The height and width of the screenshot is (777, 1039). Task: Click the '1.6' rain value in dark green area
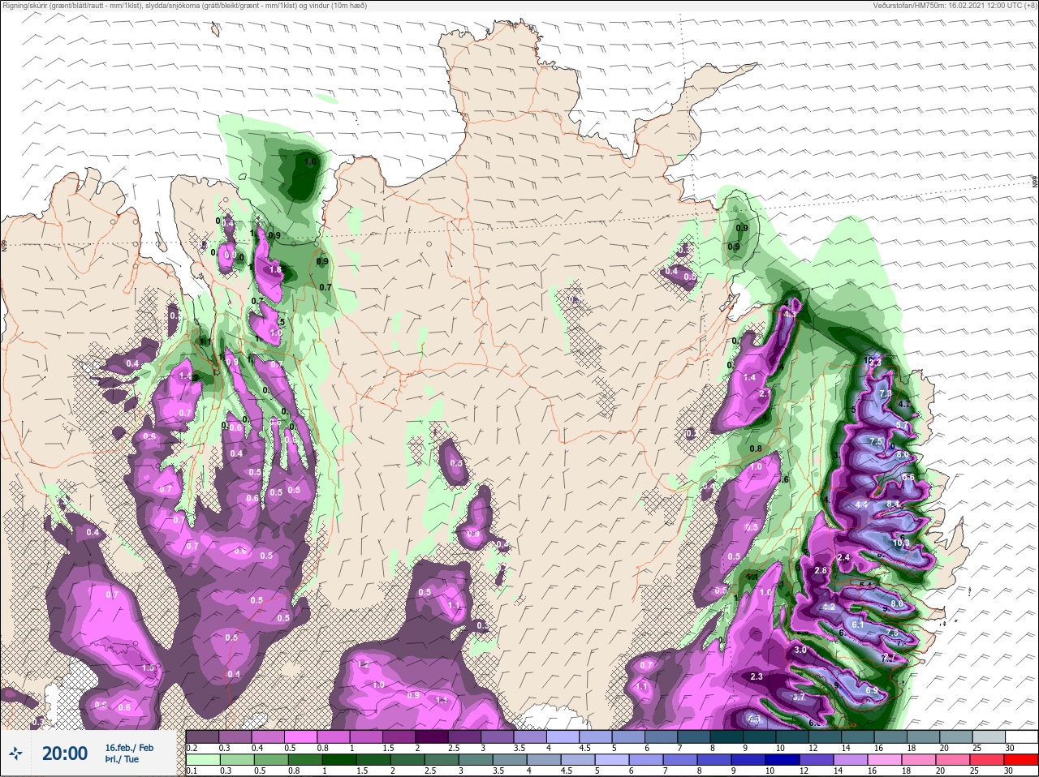[x=309, y=162]
